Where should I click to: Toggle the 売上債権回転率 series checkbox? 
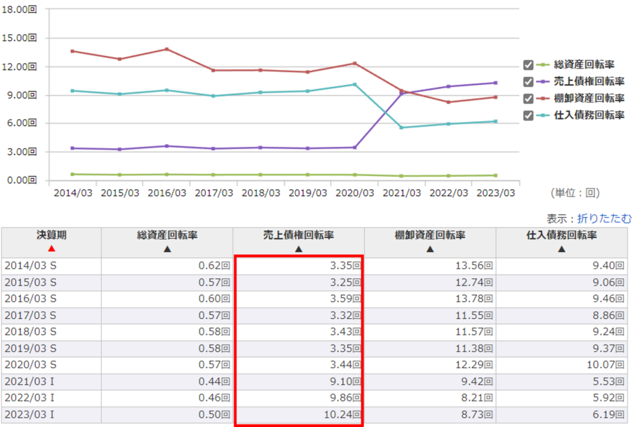pyautogui.click(x=529, y=81)
